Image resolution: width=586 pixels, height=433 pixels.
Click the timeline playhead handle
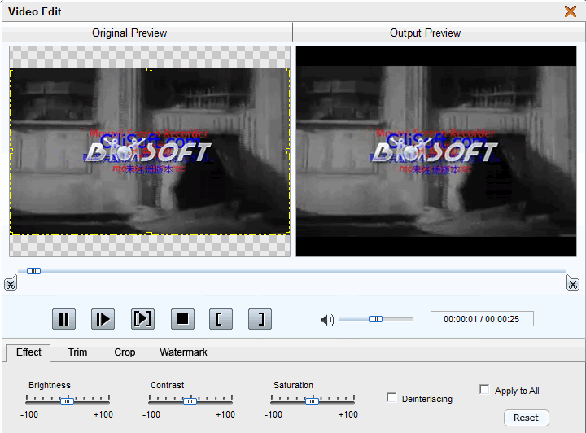coord(33,271)
